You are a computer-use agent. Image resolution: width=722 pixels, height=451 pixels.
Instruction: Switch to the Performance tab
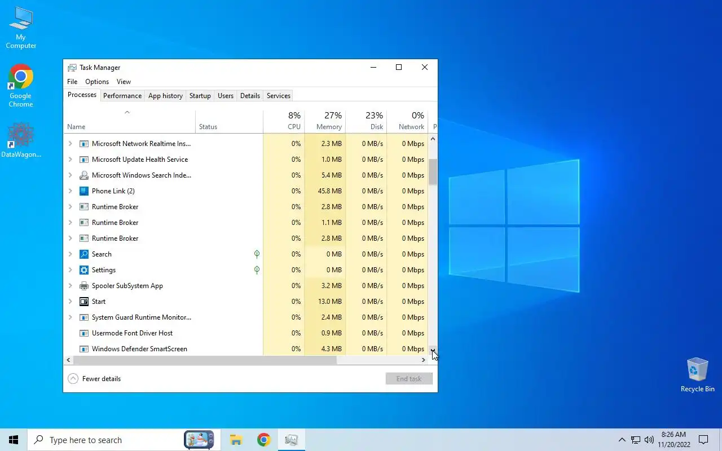[122, 96]
